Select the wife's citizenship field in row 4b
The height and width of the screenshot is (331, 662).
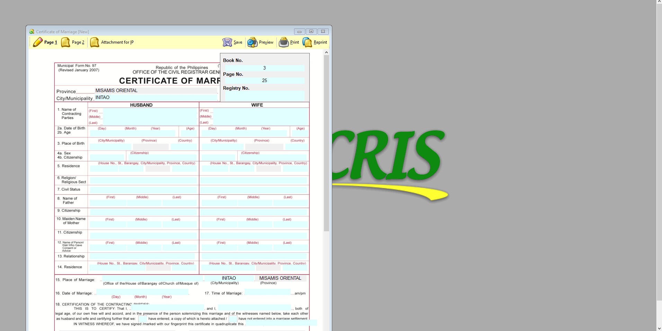pyautogui.click(x=273, y=158)
